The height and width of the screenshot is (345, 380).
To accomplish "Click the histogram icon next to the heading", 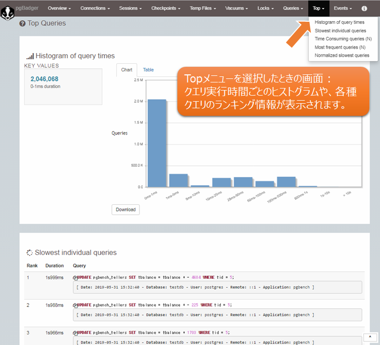I will 30,56.
